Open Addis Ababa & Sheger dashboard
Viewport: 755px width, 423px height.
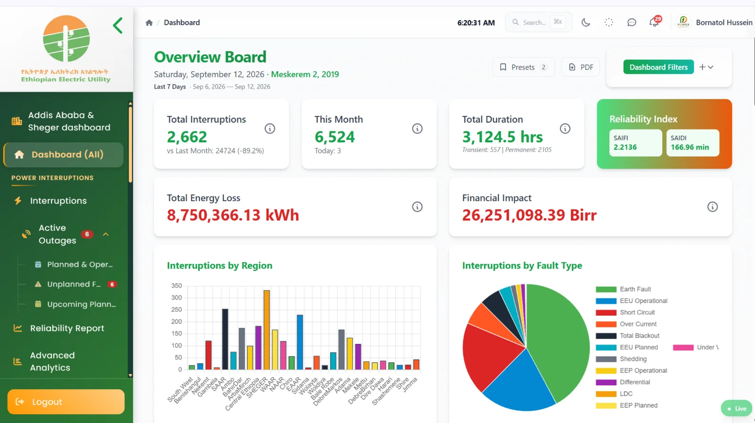64,121
